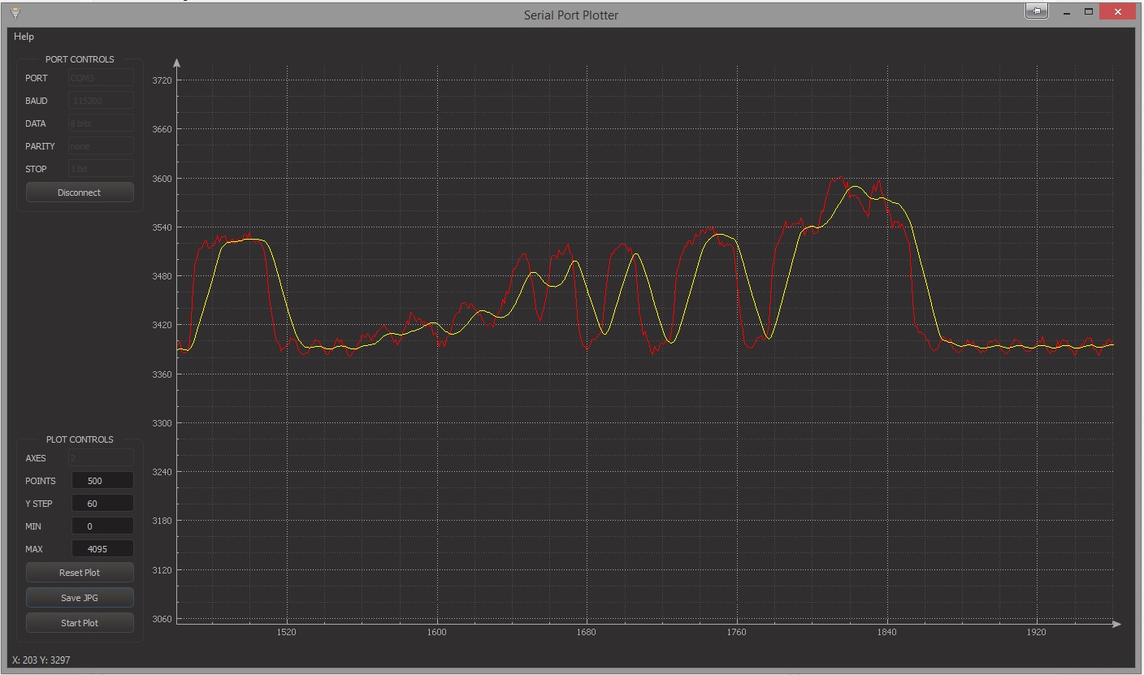This screenshot has width=1144, height=675.
Task: Open the DATA bits dropdown
Action: coord(102,123)
